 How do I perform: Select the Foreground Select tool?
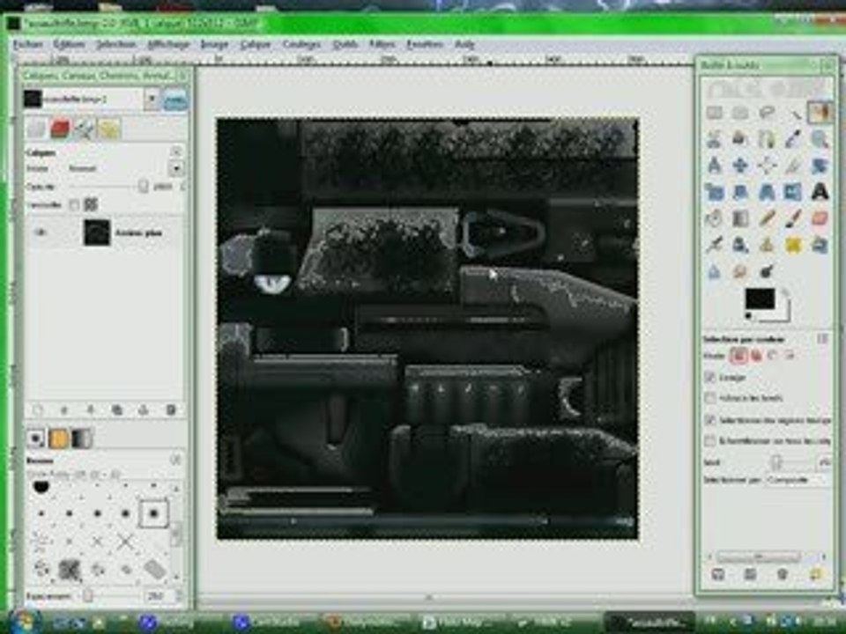(740, 139)
